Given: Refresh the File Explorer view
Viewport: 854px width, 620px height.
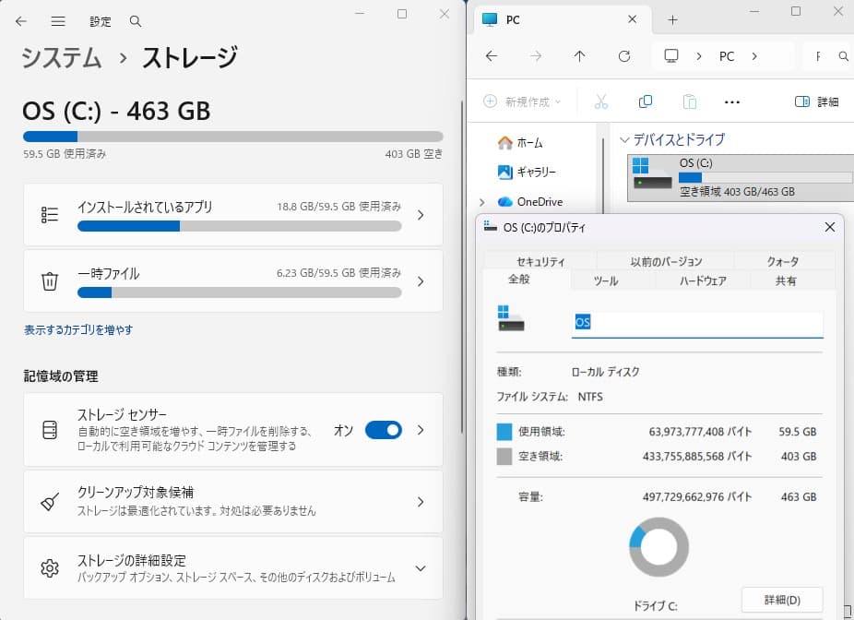Looking at the screenshot, I should (x=624, y=56).
